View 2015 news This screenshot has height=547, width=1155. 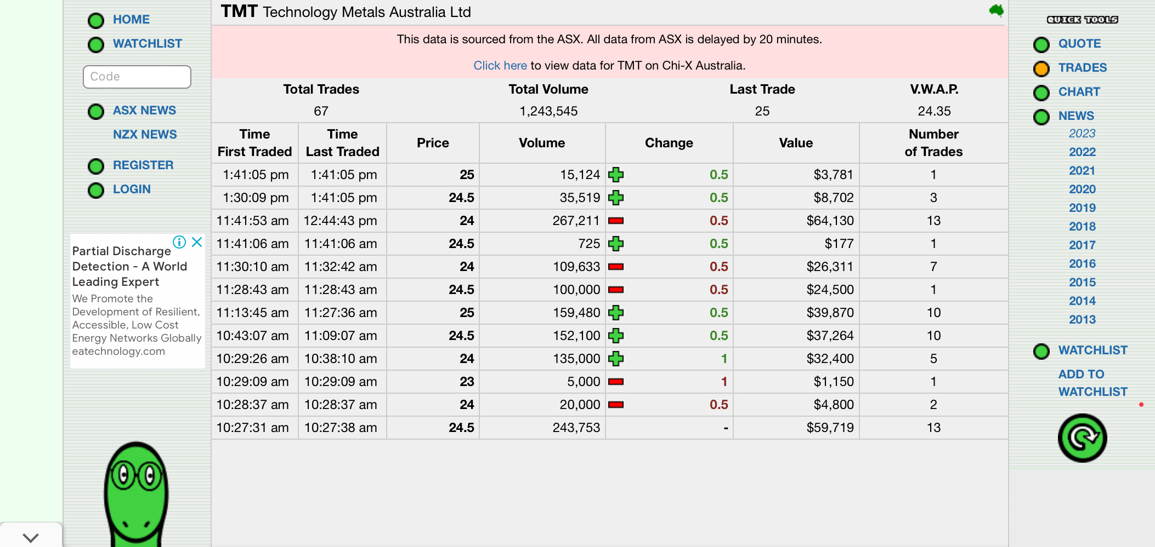point(1082,283)
